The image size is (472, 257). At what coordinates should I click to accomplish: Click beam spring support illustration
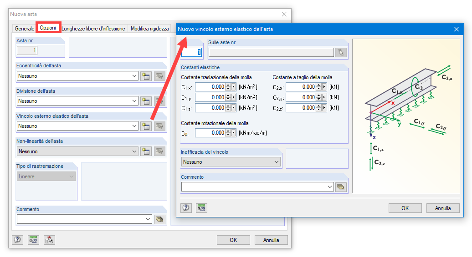pos(406,116)
